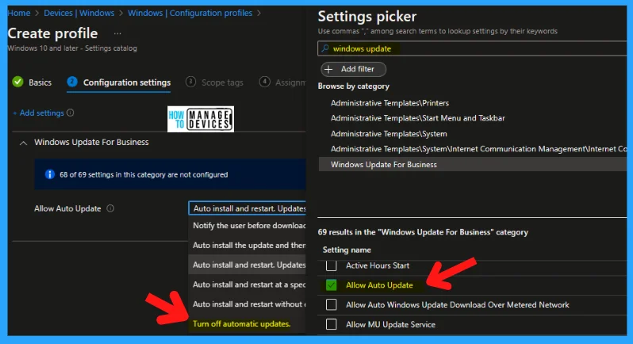Image resolution: width=633 pixels, height=344 pixels.
Task: Click the 69 results category heading text
Action: [x=423, y=232]
